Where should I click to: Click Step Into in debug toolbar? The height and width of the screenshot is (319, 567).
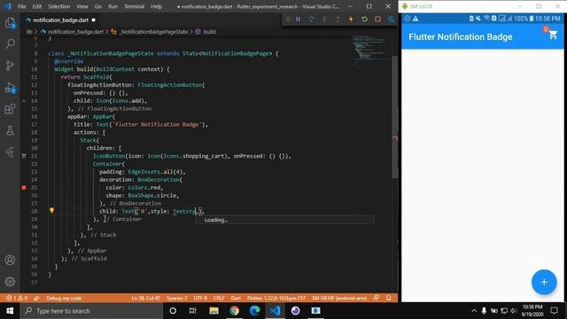pyautogui.click(x=324, y=19)
